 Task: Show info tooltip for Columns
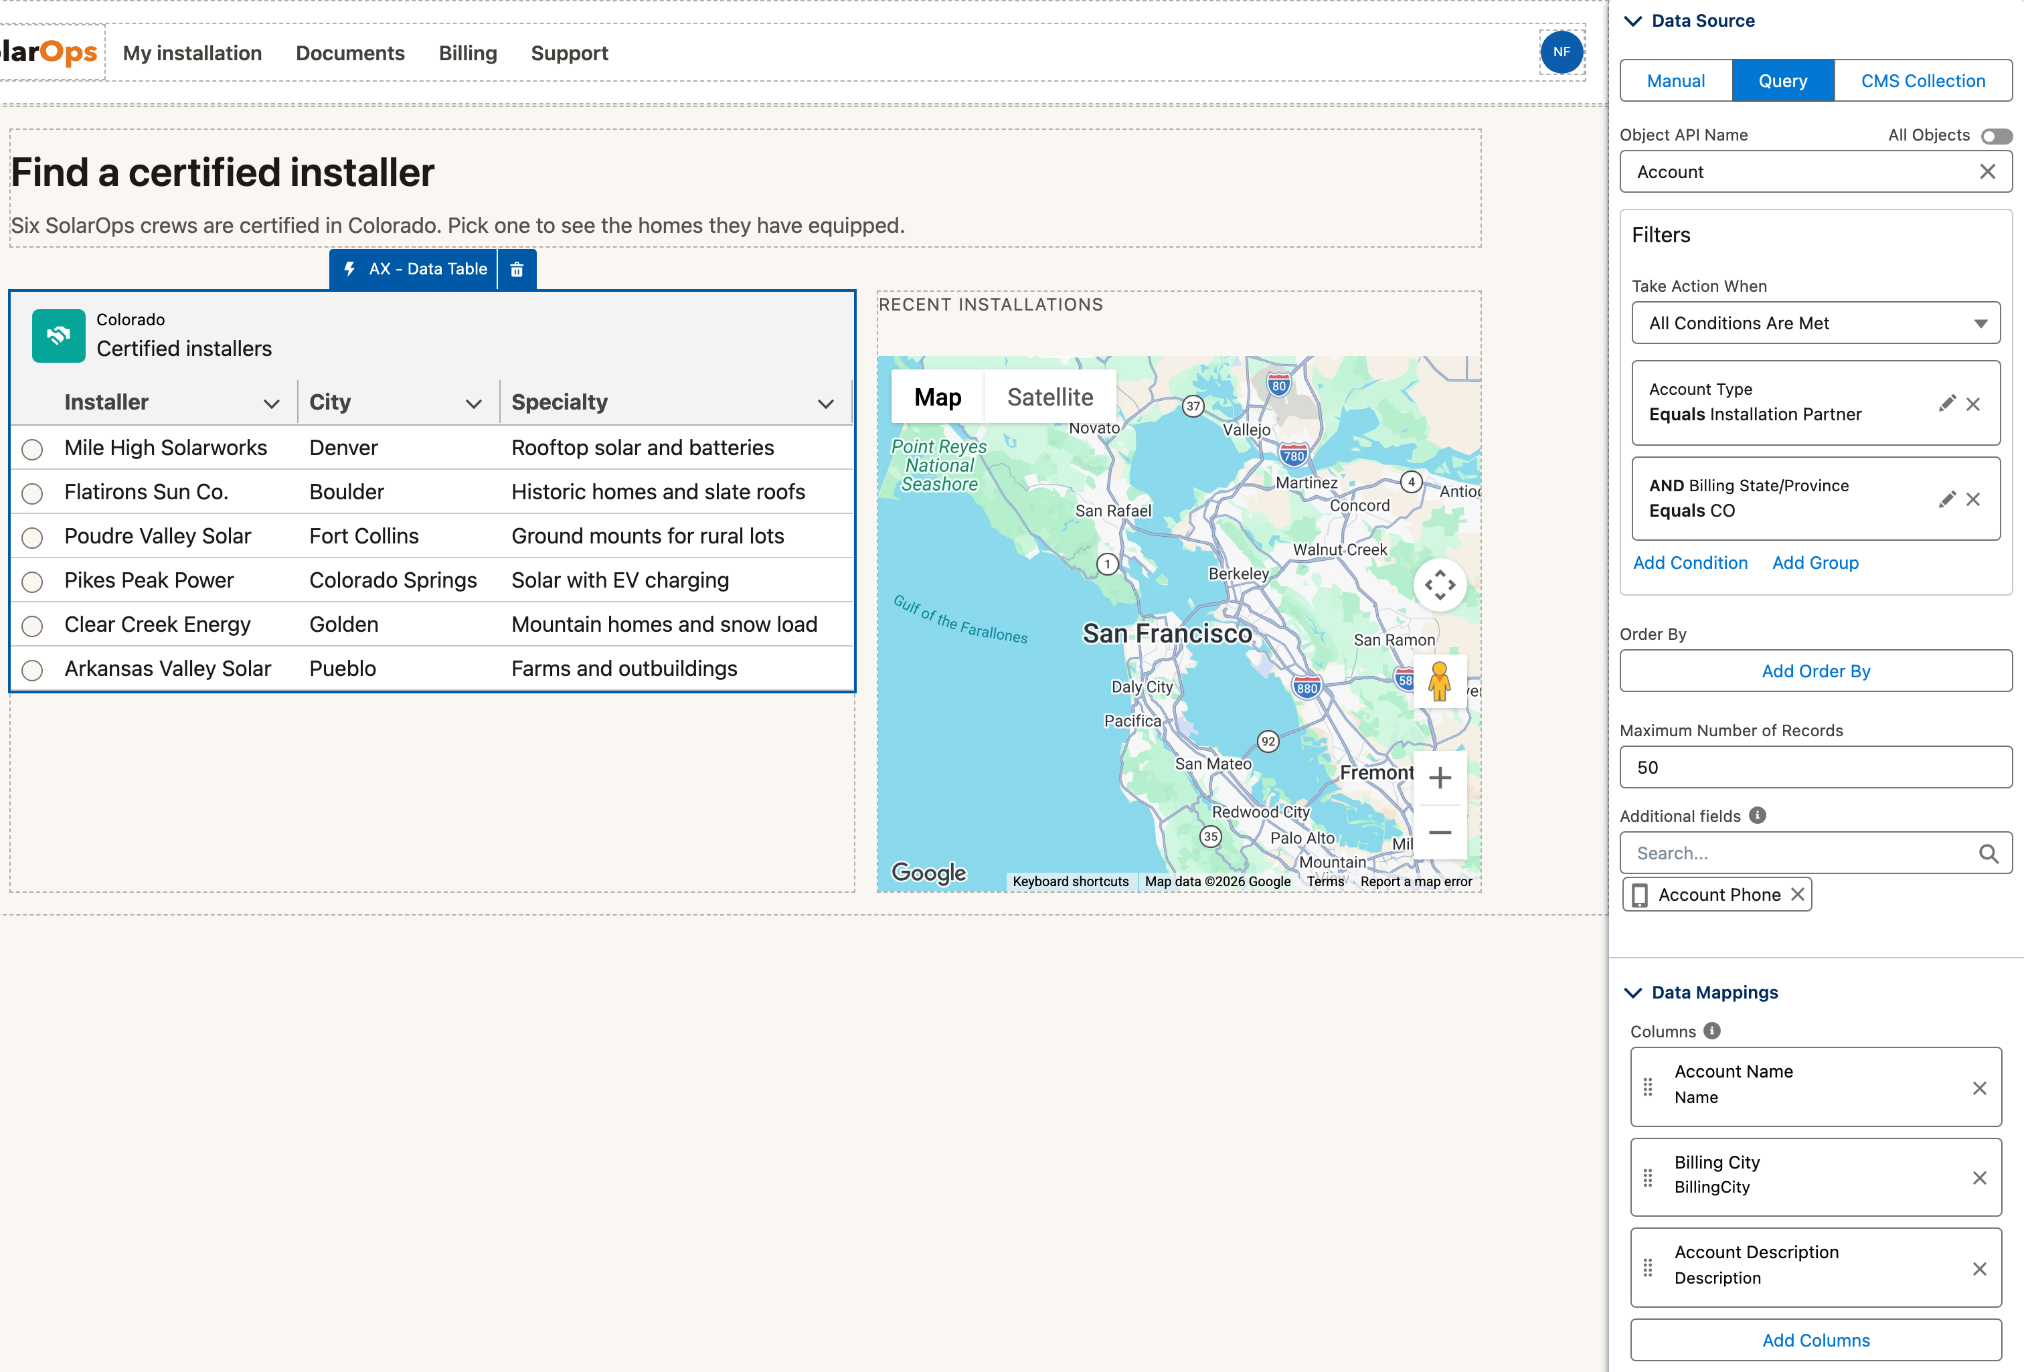pyautogui.click(x=1711, y=1031)
